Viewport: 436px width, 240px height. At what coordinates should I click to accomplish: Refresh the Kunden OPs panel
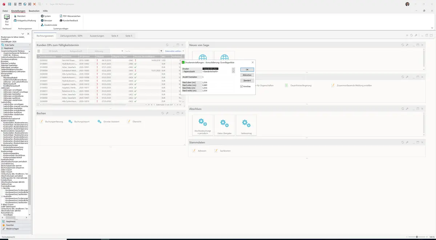tap(167, 45)
